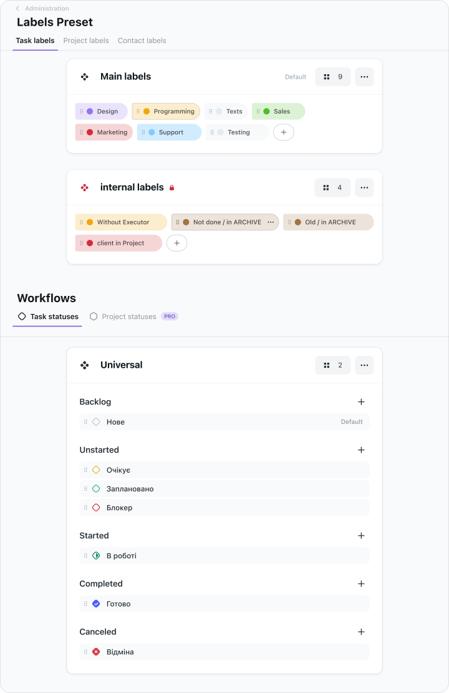Open the Universal workflow usage count of 2
This screenshot has width=449, height=693.
pos(333,365)
